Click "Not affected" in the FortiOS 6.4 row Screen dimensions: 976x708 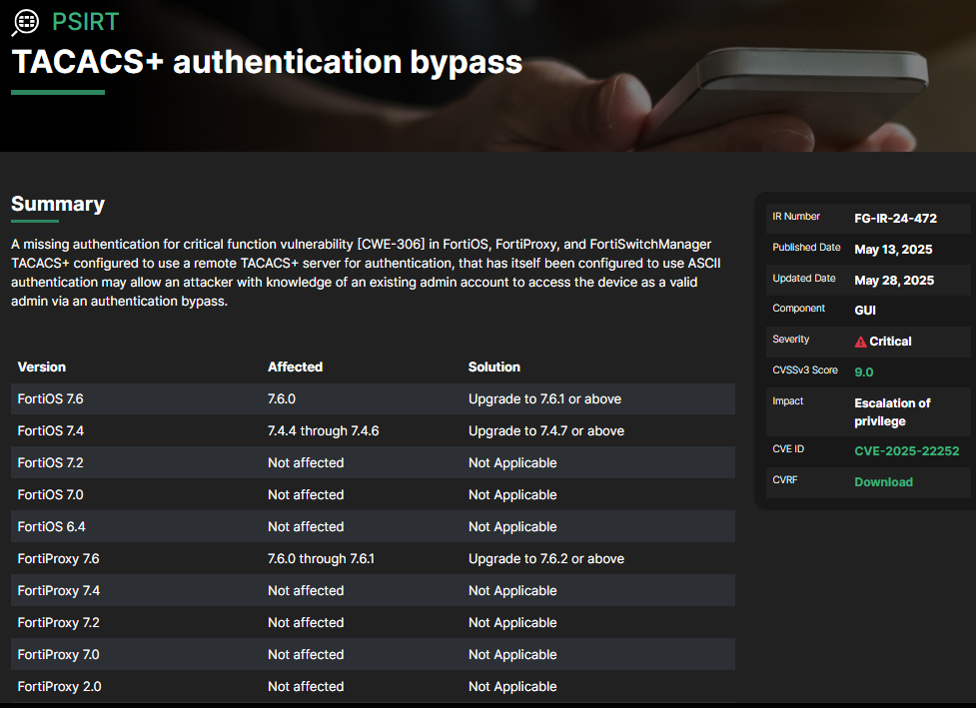306,526
